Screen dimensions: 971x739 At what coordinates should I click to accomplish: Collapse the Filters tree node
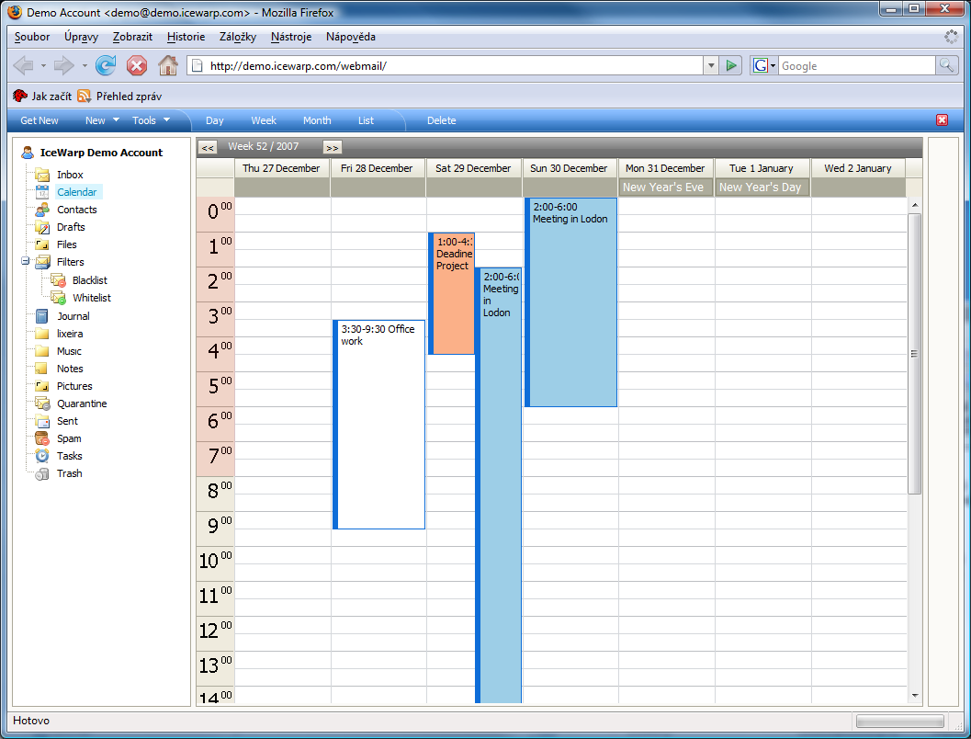click(26, 261)
